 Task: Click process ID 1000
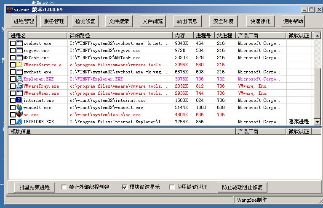(x=201, y=107)
